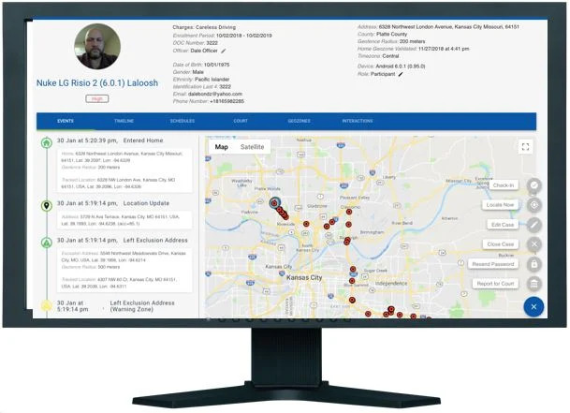The height and width of the screenshot is (413, 570).
Task: Go to the Geozones tab
Action: 298,121
